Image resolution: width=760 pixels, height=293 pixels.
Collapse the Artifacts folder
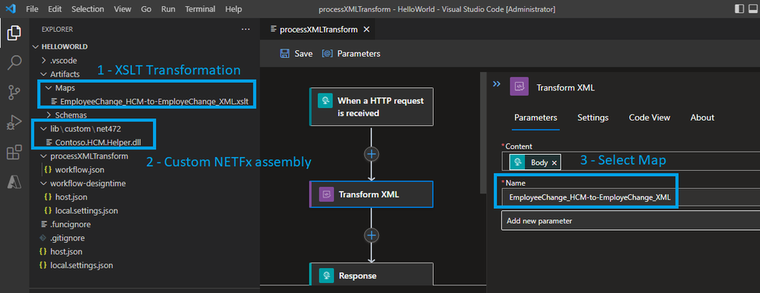(x=65, y=74)
